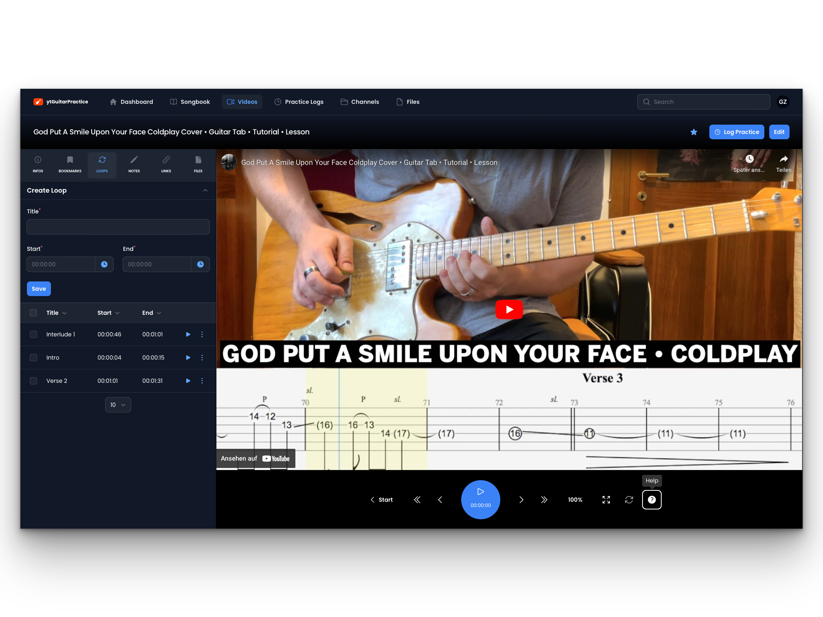This screenshot has width=823, height=617.
Task: Open the Songbook from the navigation bar
Action: pos(190,101)
